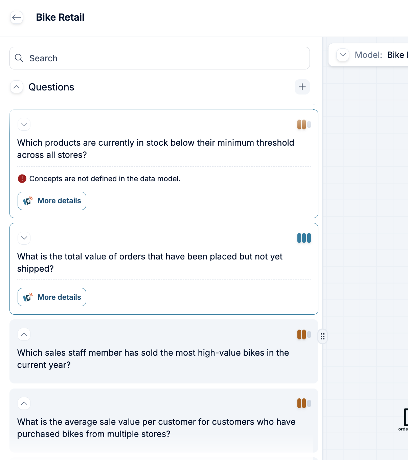The height and width of the screenshot is (460, 408).
Task: Collapse the stock threshold question card
Action: (x=24, y=124)
